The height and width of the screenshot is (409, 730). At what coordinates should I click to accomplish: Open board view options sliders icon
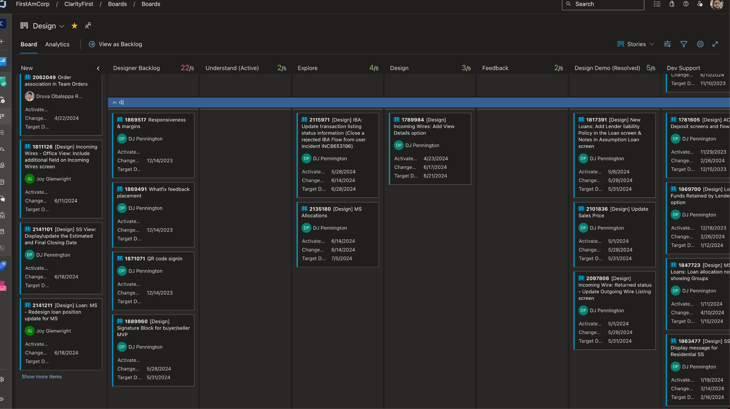(x=667, y=44)
